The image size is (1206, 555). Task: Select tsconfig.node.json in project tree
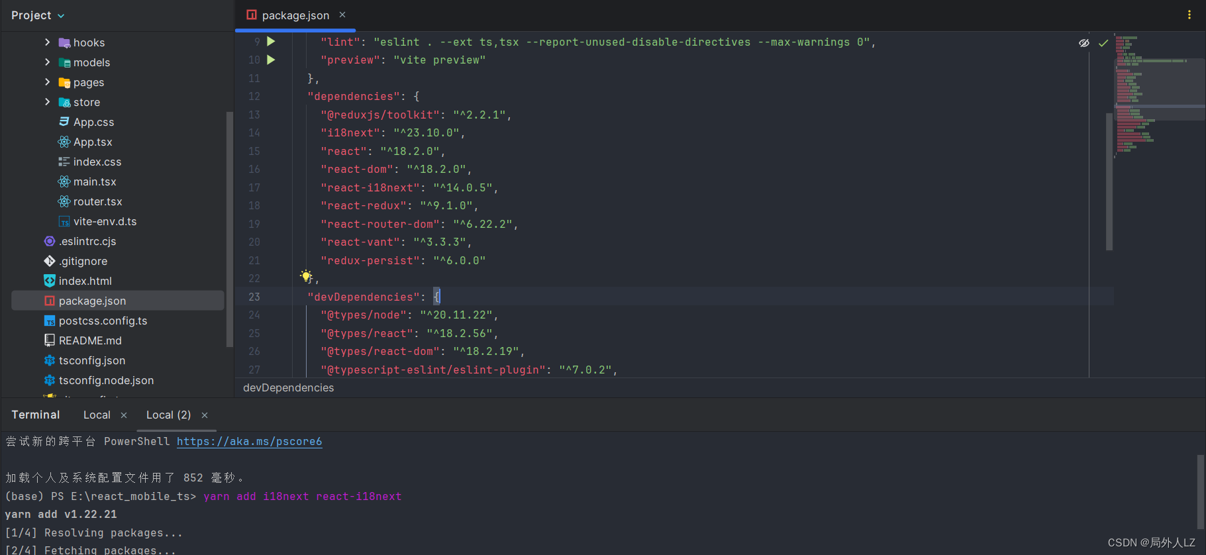pos(106,380)
